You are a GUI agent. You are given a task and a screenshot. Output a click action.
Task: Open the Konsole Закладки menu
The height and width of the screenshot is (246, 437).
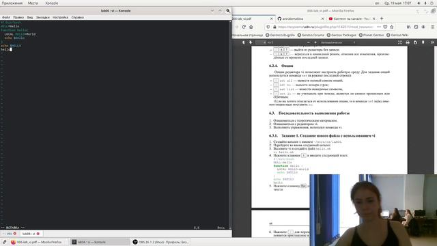click(42, 17)
